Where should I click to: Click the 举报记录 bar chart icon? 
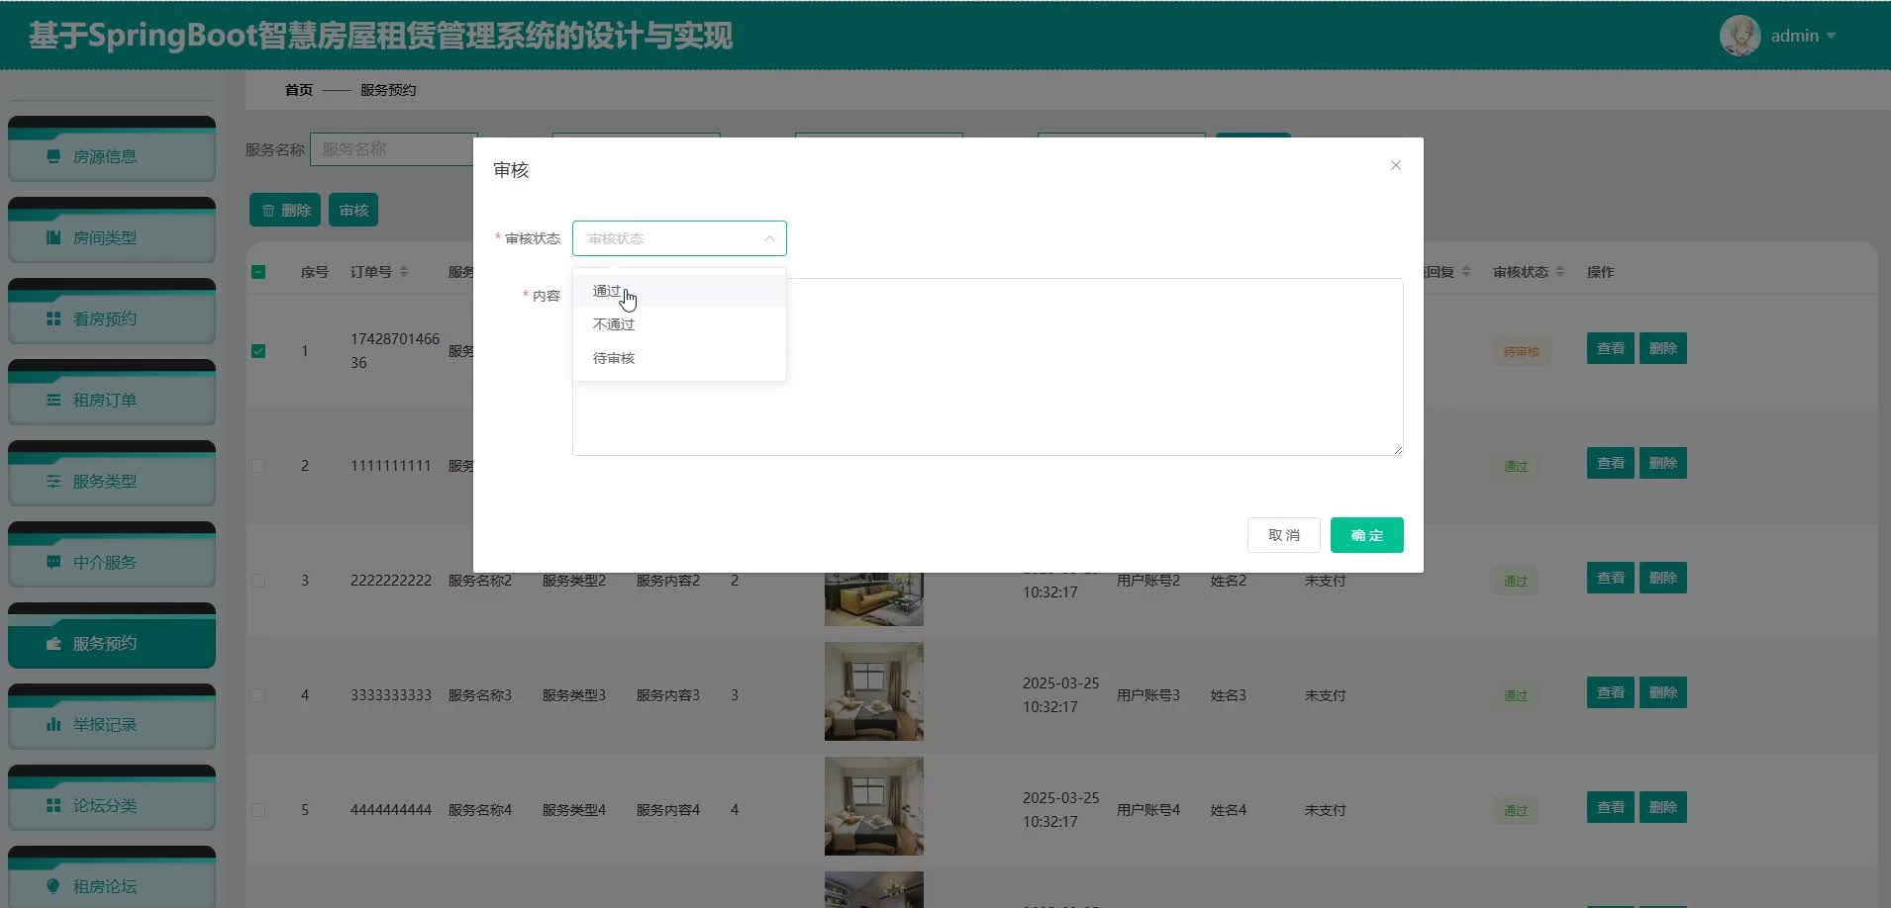tap(53, 724)
